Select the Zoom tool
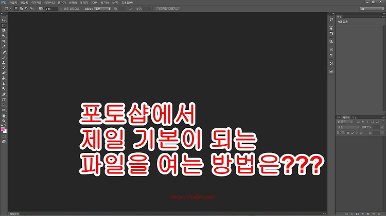 coord(4,121)
